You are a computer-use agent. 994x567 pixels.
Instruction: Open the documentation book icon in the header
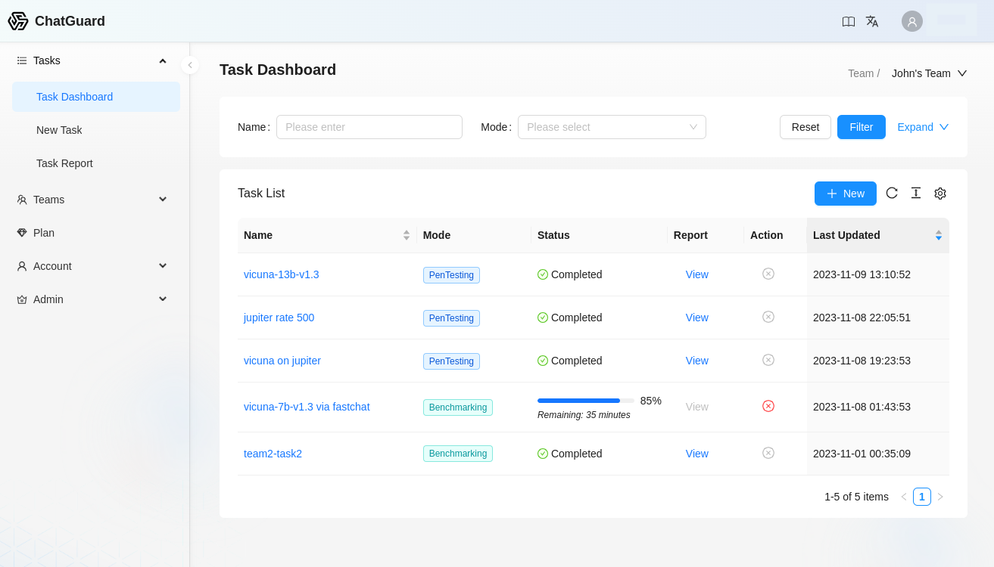848,21
